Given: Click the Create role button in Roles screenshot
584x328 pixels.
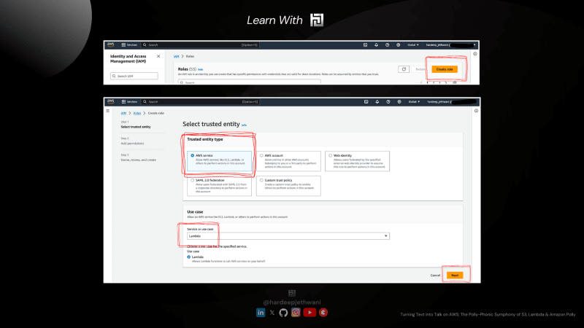Looking at the screenshot, I should [x=445, y=69].
